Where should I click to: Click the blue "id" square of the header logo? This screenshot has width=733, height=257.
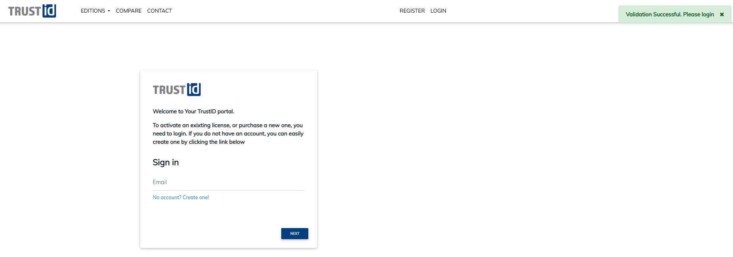coord(50,11)
